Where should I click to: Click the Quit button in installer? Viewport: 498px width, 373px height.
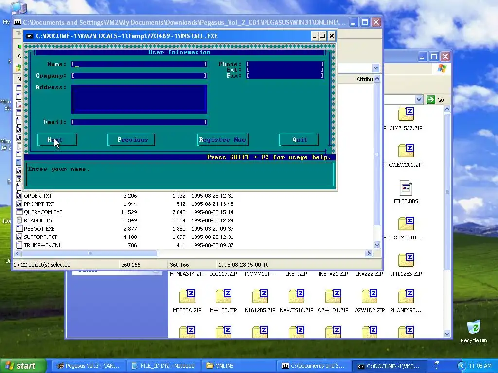(x=299, y=140)
